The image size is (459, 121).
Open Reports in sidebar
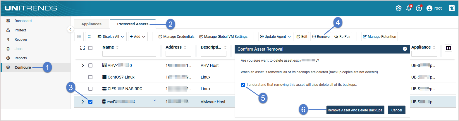click(x=20, y=58)
